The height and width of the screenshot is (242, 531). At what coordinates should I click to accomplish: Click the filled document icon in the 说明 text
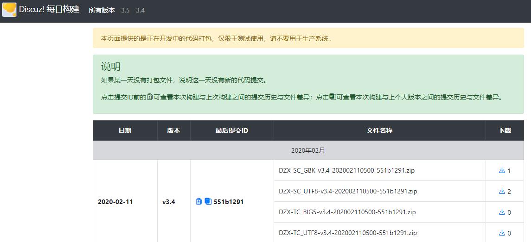click(332, 97)
